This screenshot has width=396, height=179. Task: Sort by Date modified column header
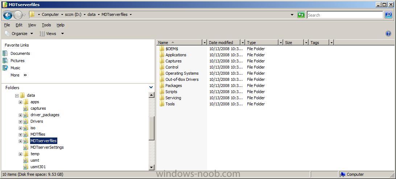tap(224, 43)
